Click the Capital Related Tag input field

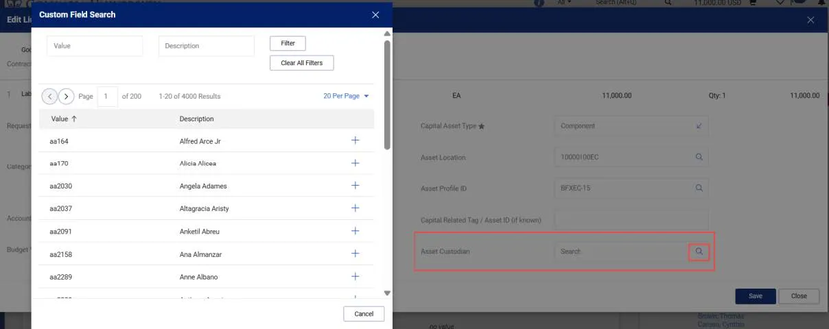coord(631,220)
